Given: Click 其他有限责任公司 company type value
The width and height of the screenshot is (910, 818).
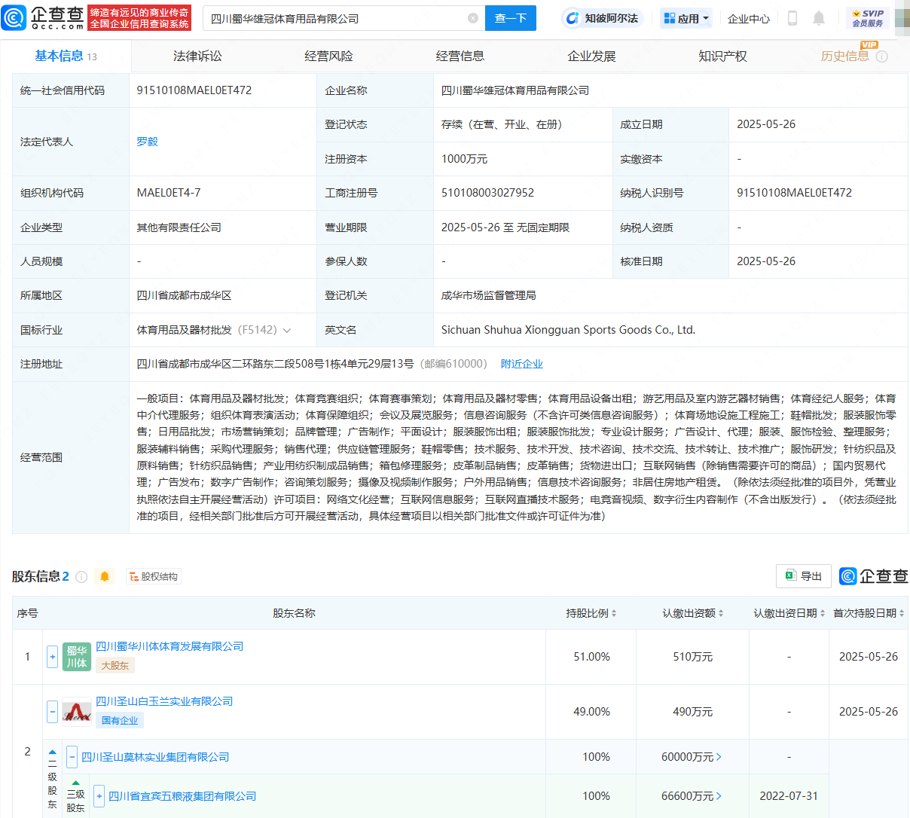Looking at the screenshot, I should (179, 227).
